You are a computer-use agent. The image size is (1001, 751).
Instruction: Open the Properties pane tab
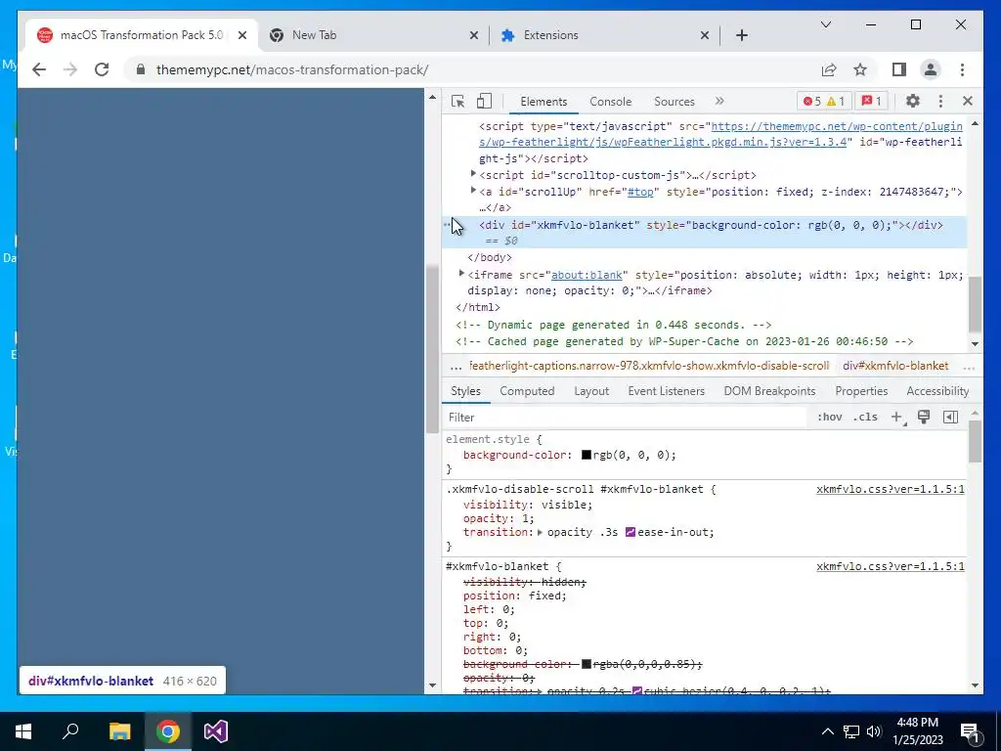[861, 391]
